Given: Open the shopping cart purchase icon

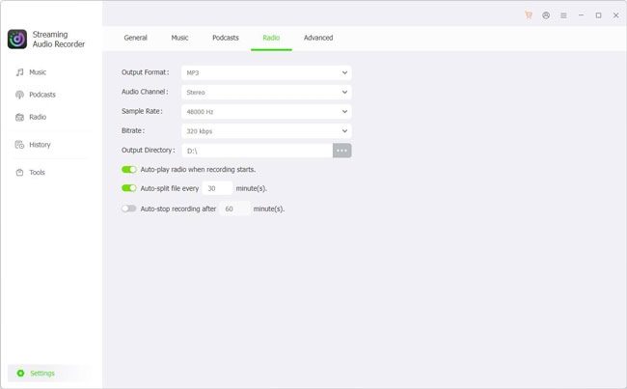Looking at the screenshot, I should [x=529, y=15].
